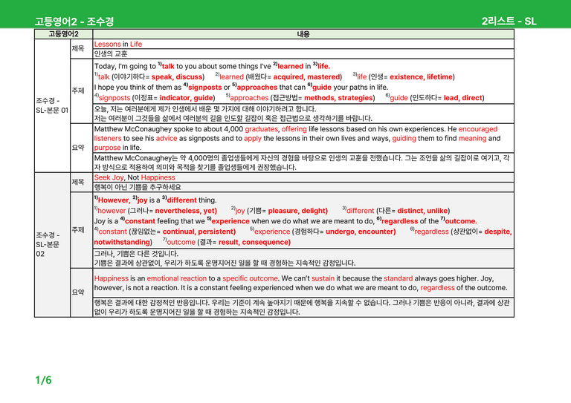Select the 내용 column header
This screenshot has width=571, height=403.
coord(303,34)
